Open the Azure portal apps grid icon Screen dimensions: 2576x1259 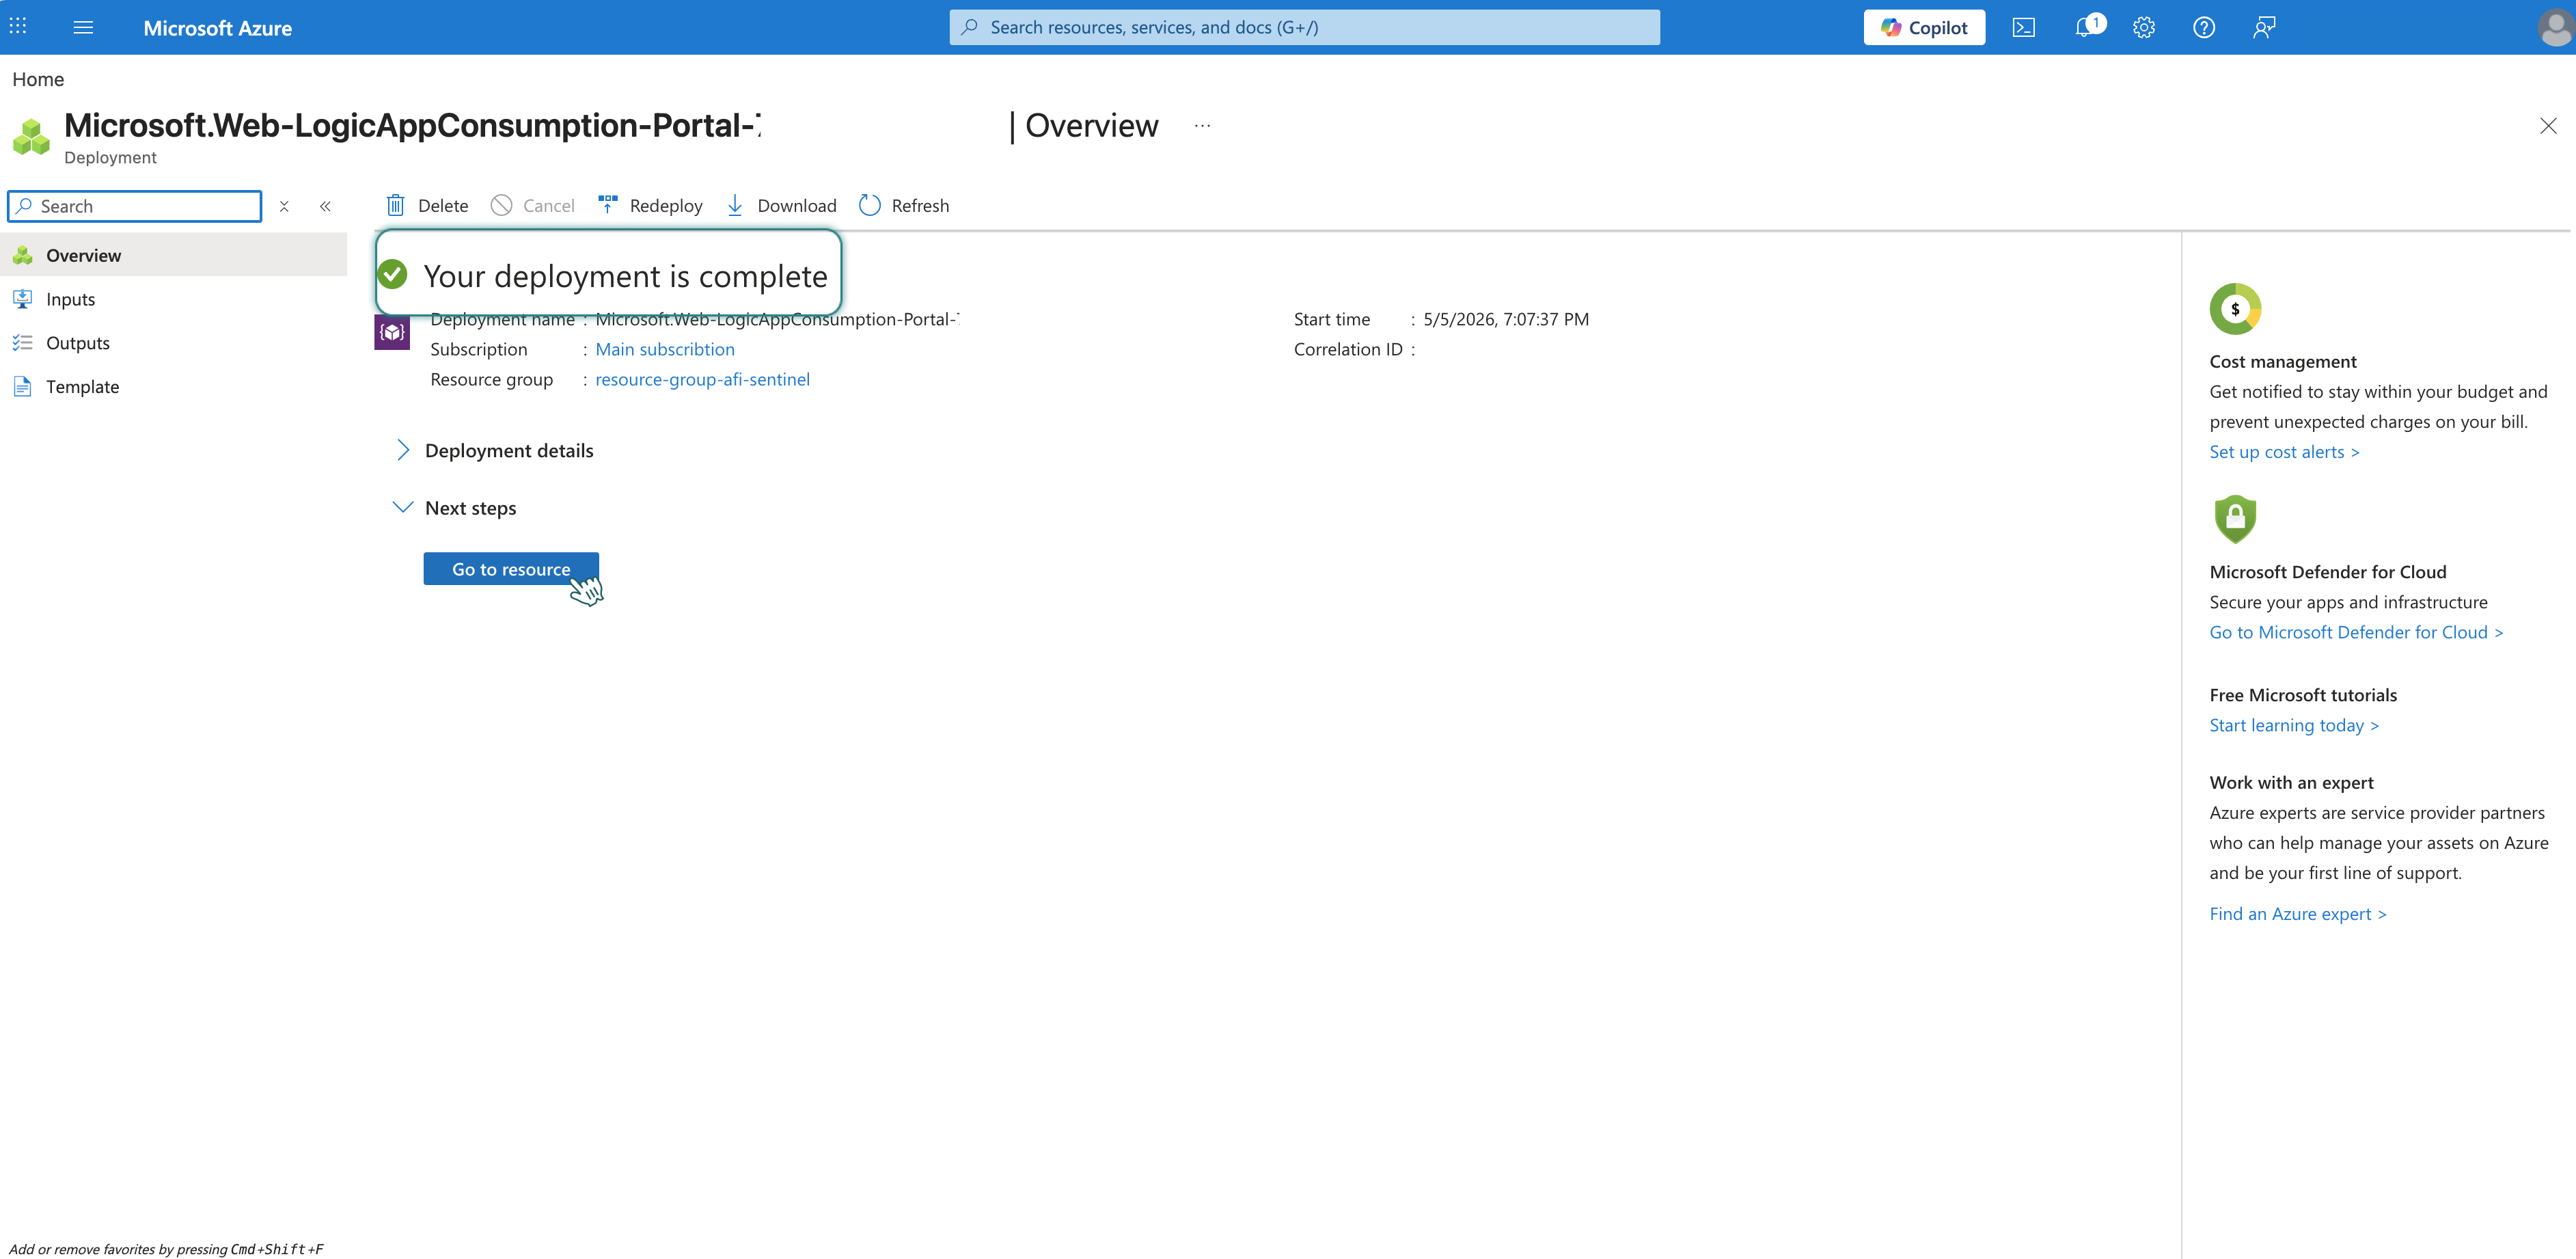coord(18,27)
